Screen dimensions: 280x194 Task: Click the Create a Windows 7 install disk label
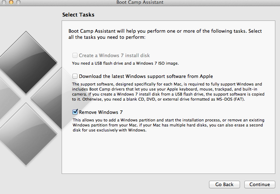click(114, 56)
